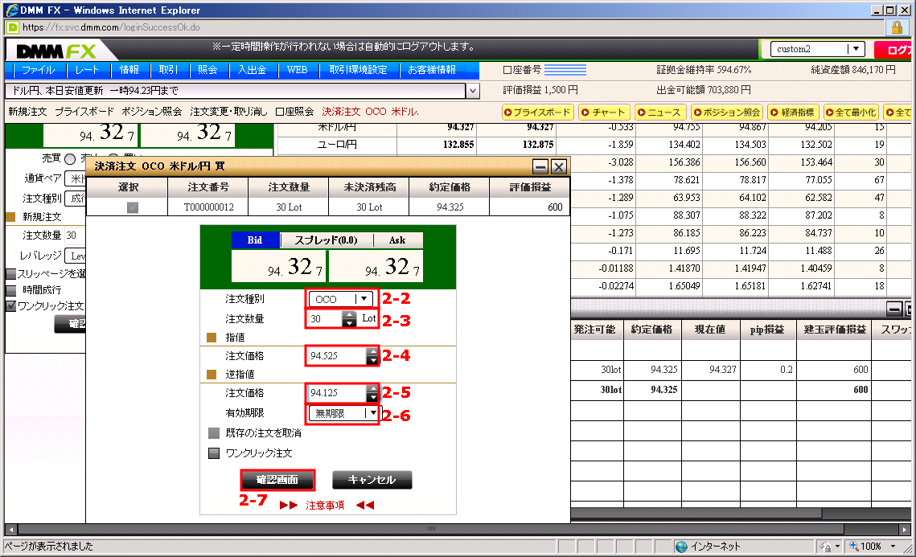Select the Ask tab in dialog
This screenshot has height=557, width=916.
397,240
